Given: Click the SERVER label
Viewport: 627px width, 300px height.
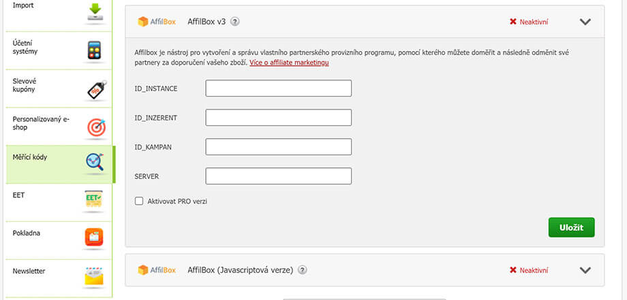Looking at the screenshot, I should pyautogui.click(x=147, y=177).
